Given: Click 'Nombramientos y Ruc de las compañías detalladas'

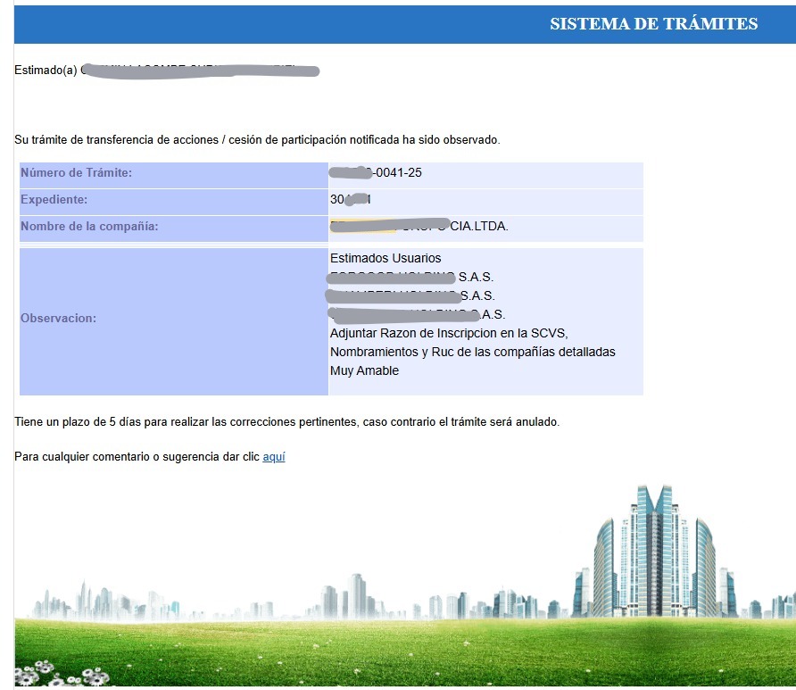Looking at the screenshot, I should point(473,352).
